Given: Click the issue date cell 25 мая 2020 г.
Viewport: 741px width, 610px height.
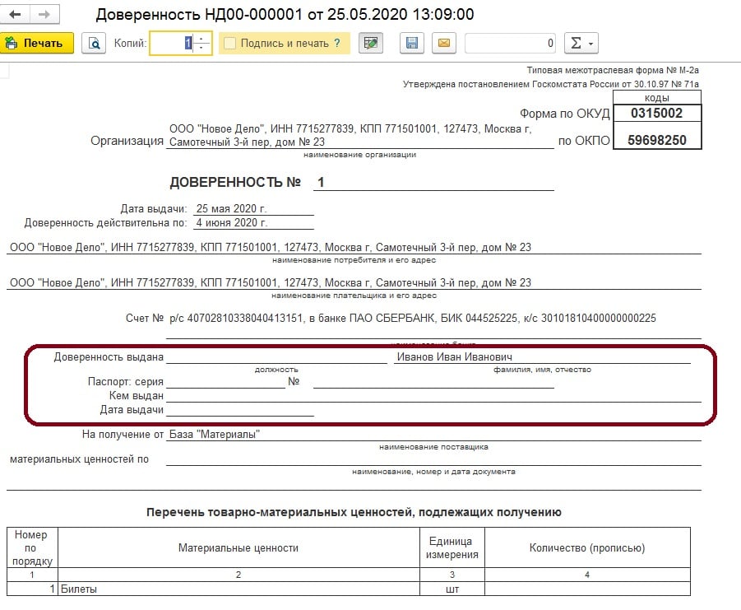Looking at the screenshot, I should 252,208.
